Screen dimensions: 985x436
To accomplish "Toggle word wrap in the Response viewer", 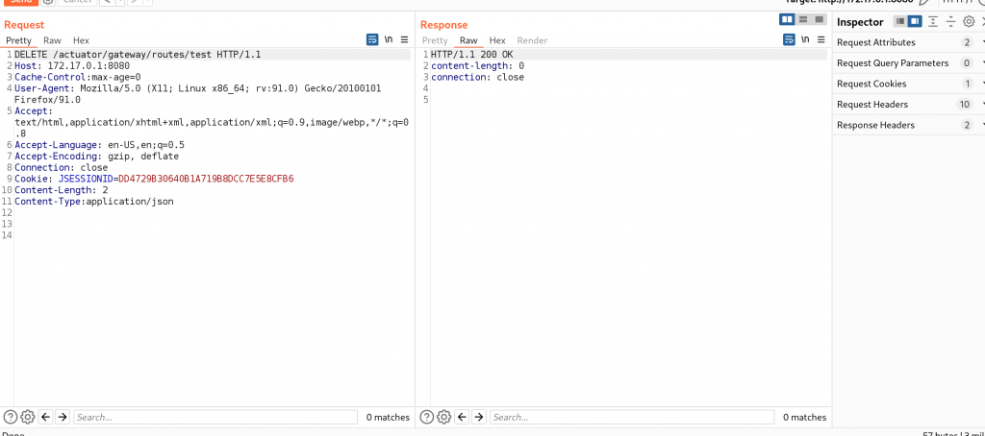I will pyautogui.click(x=789, y=39).
